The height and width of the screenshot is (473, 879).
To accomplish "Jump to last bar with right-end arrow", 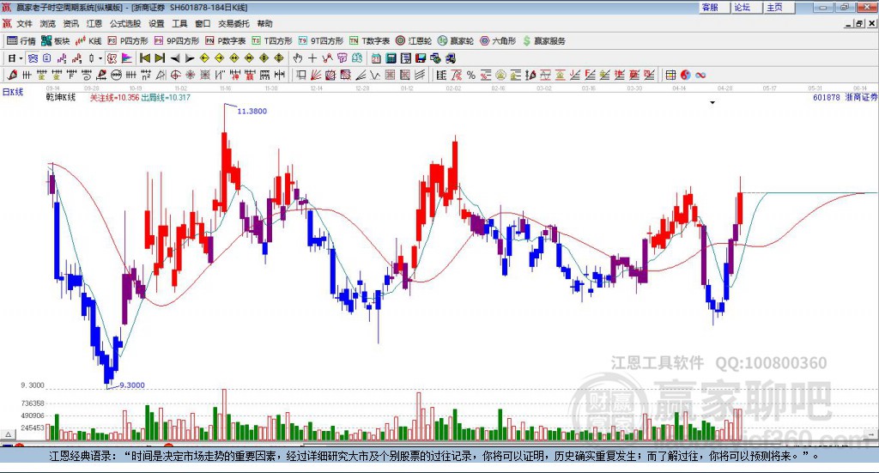I will click(x=160, y=58).
